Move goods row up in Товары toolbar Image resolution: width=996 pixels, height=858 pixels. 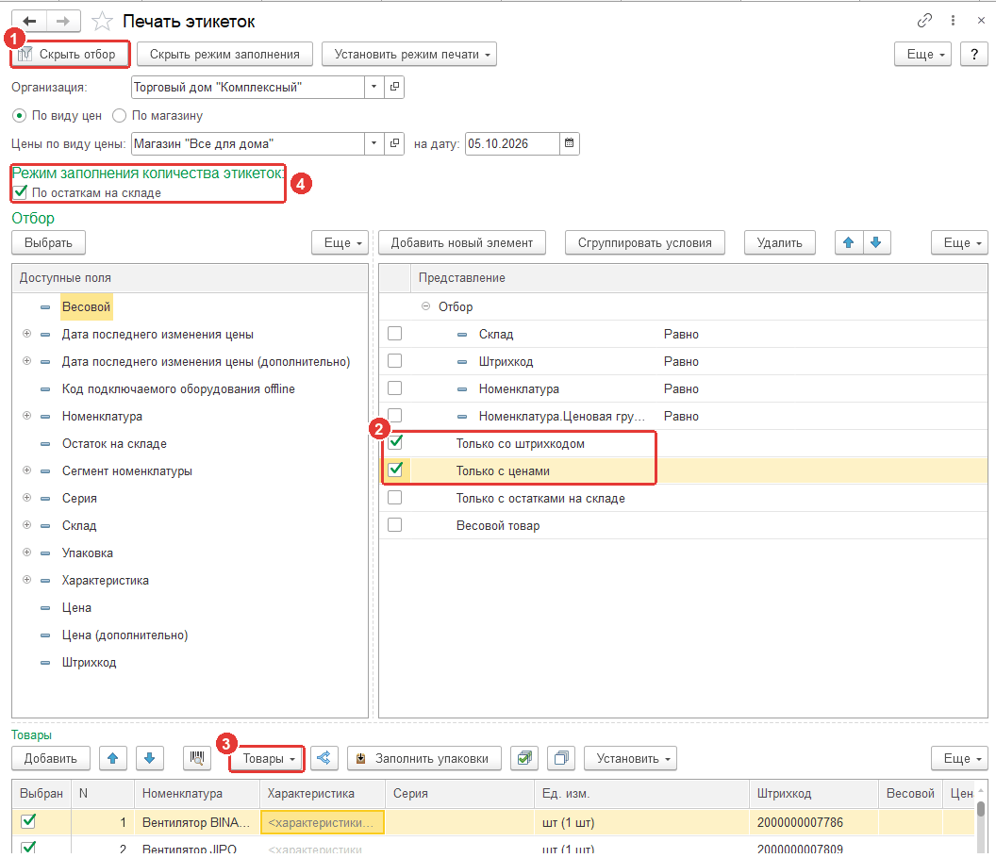pos(113,758)
